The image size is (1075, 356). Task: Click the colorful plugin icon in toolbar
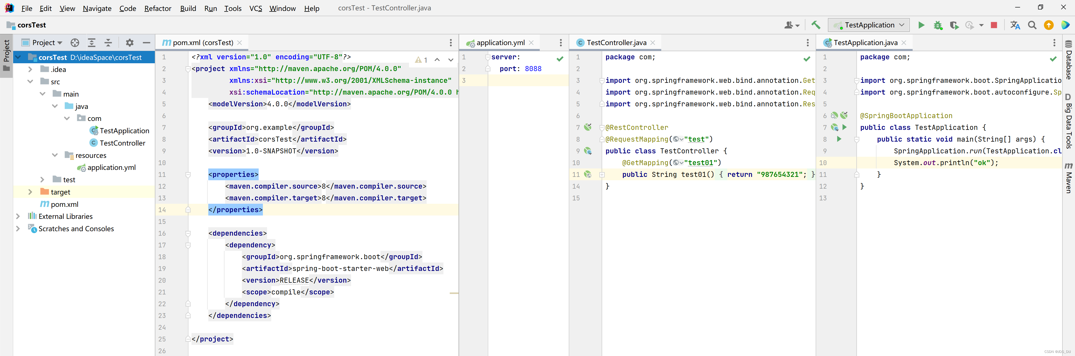pyautogui.click(x=1065, y=25)
